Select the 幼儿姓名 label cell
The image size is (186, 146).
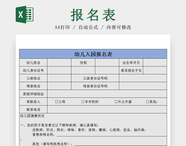(x=33, y=62)
